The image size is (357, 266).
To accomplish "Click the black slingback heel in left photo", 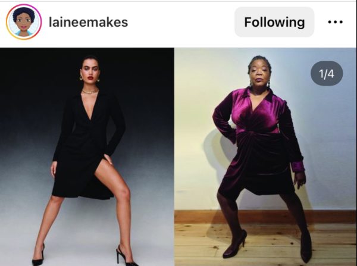I will (126, 256).
